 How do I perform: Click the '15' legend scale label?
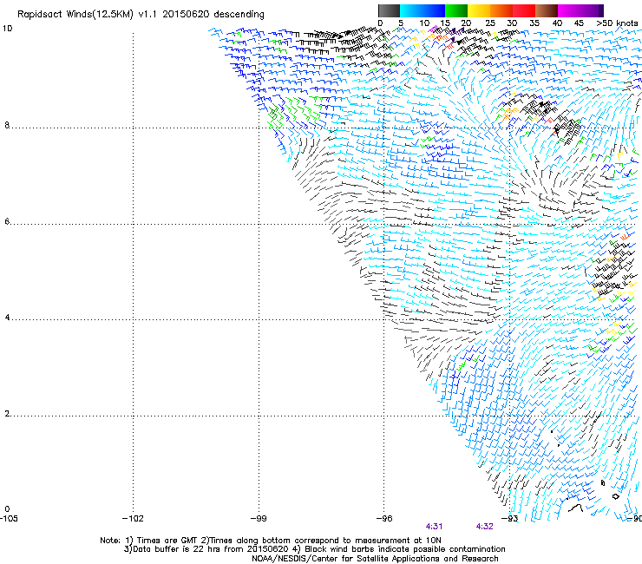pyautogui.click(x=445, y=23)
